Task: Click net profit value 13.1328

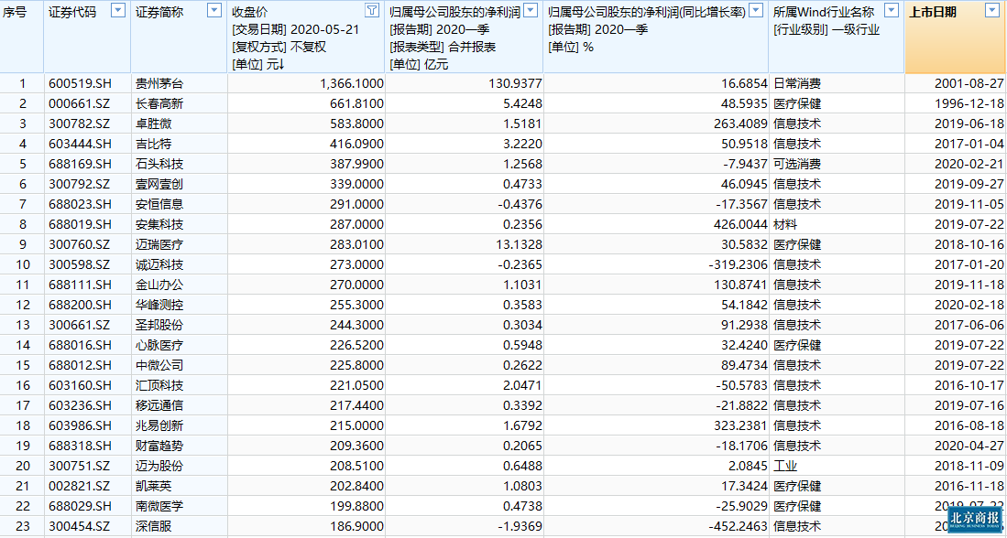Action: (519, 244)
